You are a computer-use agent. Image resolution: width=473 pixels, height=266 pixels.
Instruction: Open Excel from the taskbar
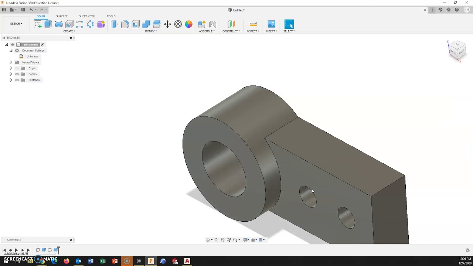(x=103, y=261)
